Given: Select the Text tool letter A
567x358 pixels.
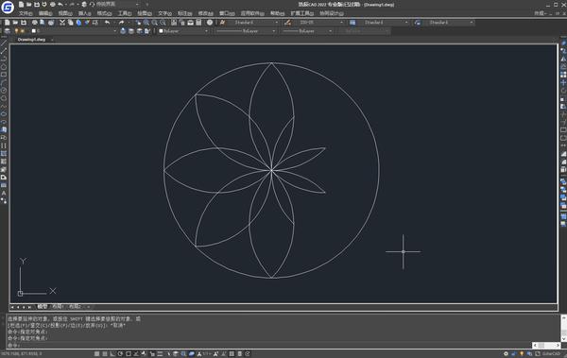Looking at the screenshot, I should point(4,193).
